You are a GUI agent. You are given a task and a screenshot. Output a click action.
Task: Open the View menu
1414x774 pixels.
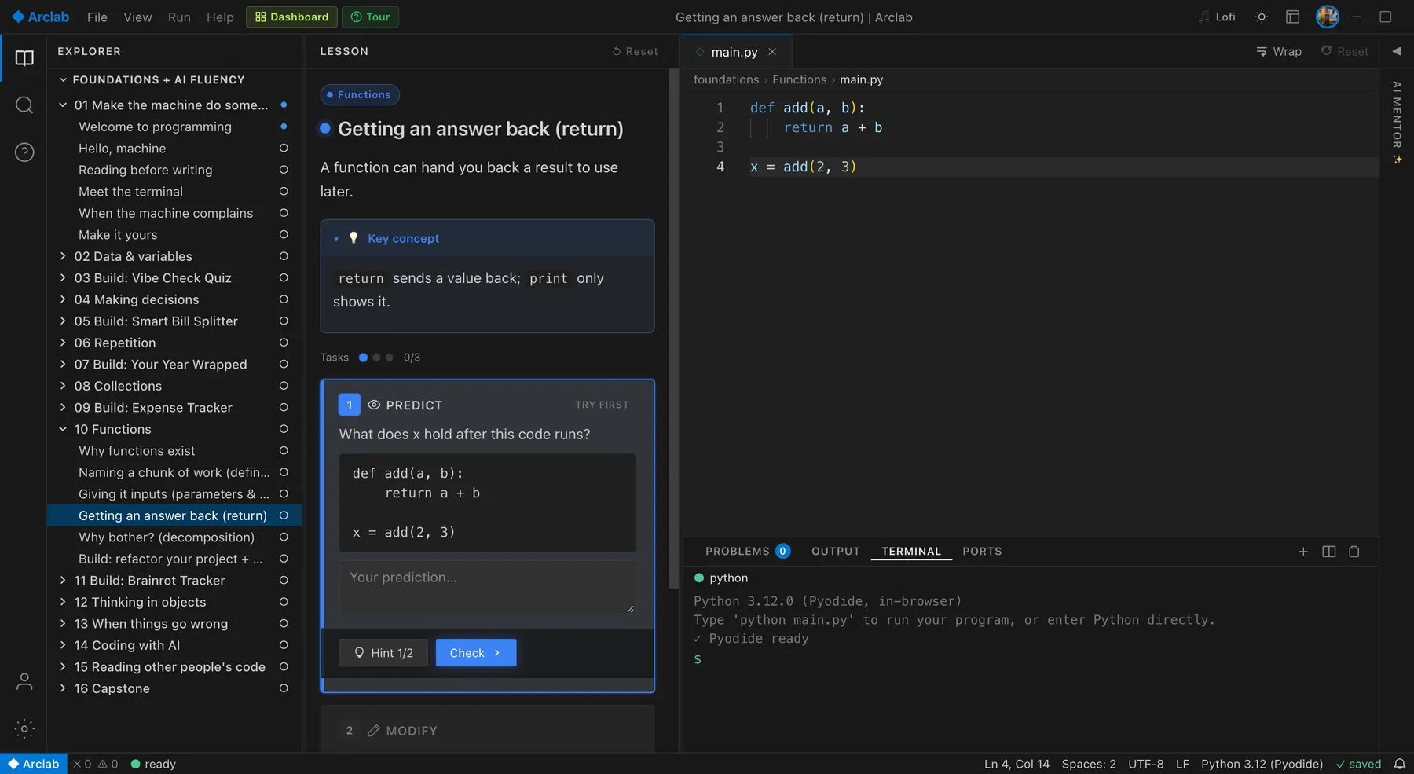[x=137, y=17]
